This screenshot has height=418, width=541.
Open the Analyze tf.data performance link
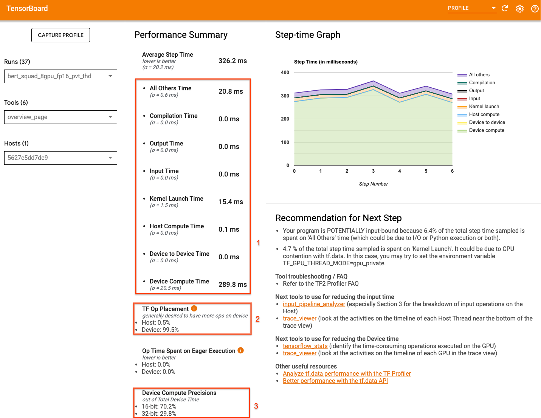point(347,373)
